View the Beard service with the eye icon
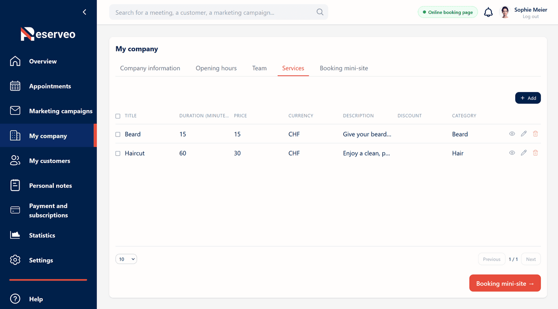Viewport: 558px width, 309px height. pos(512,134)
